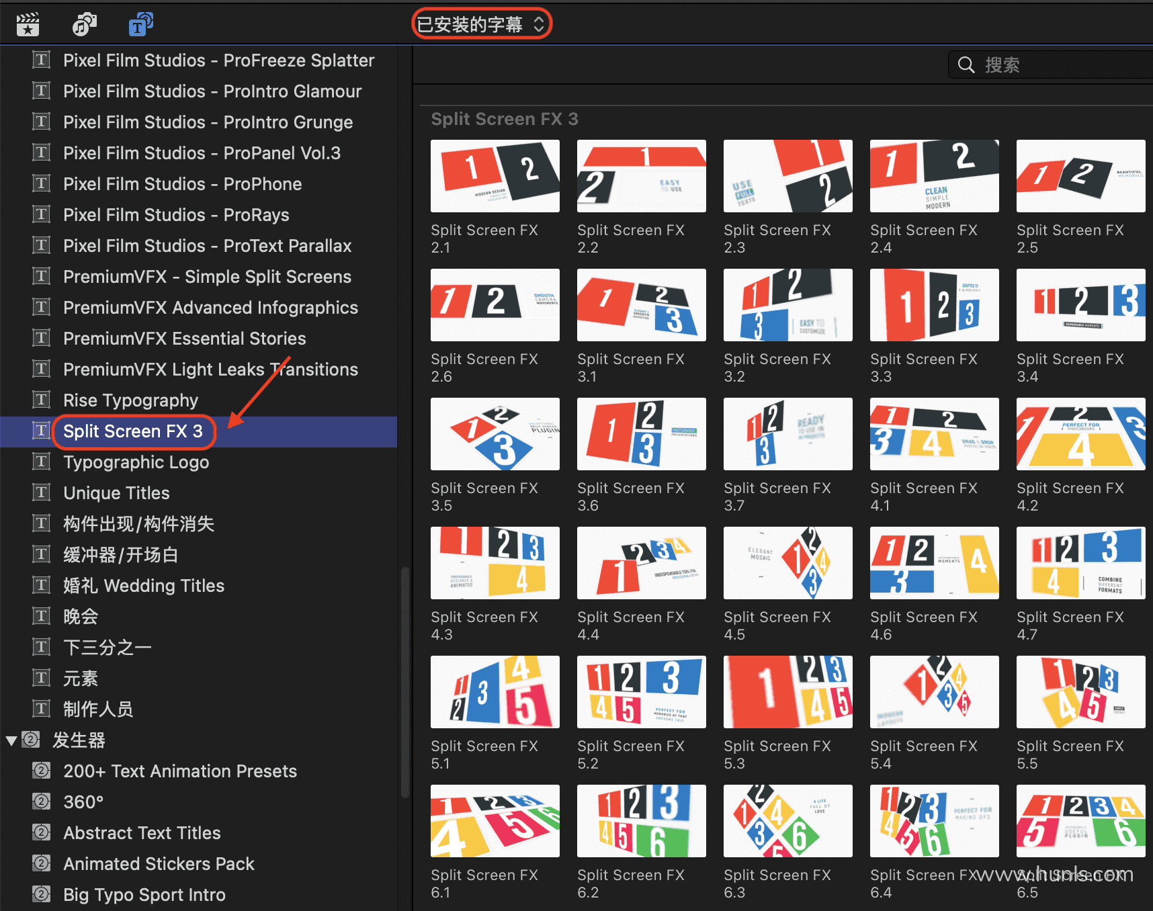Click the 搜索 search field

(1052, 65)
